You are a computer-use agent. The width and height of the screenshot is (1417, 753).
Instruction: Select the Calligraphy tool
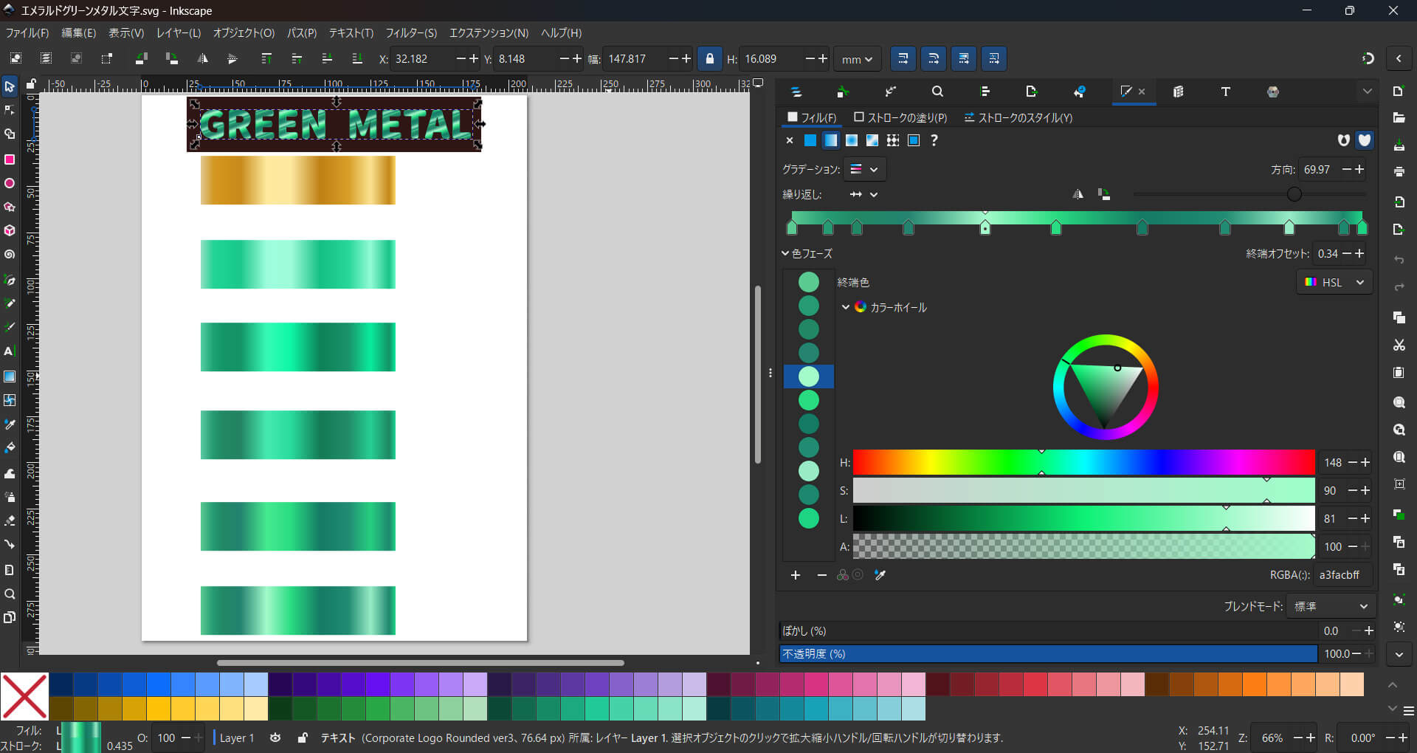[x=10, y=327]
